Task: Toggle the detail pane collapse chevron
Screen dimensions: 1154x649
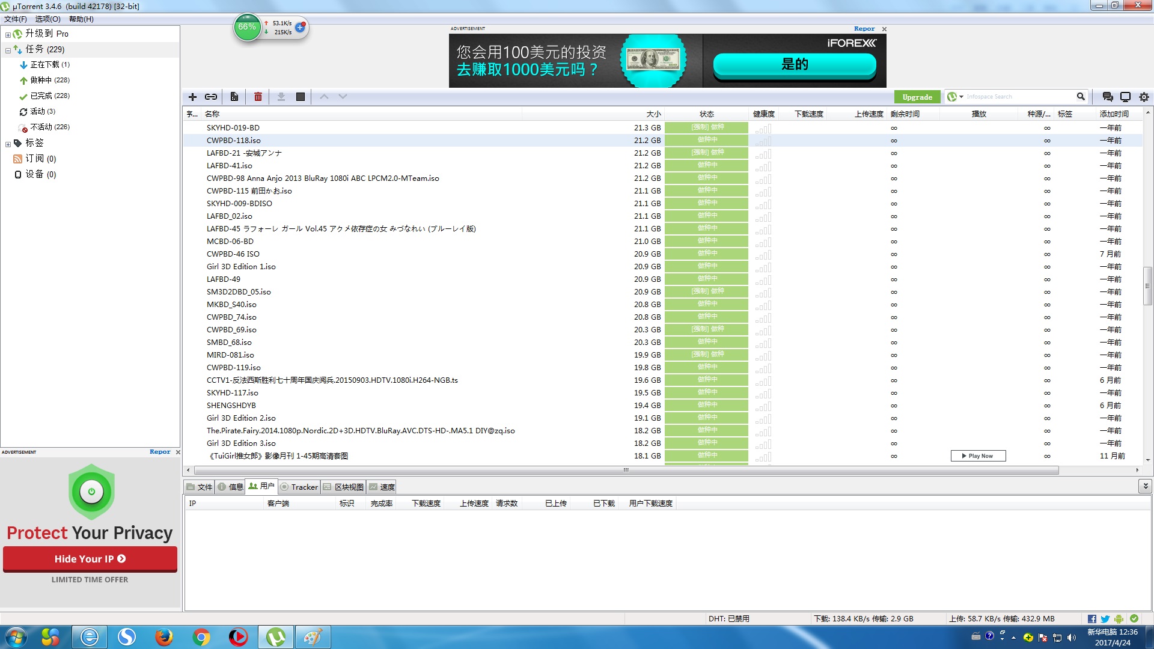Action: [x=1145, y=486]
